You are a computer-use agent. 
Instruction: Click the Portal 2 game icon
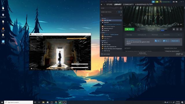tap(103, 42)
